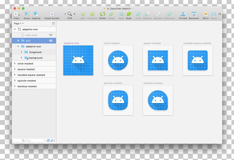Toggle the artboard filter icon
Image resolution: width=234 pixels, height=160 pixels.
(48, 140)
